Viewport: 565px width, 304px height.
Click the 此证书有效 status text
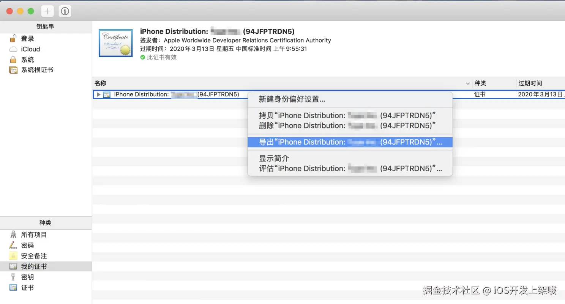[x=162, y=57]
